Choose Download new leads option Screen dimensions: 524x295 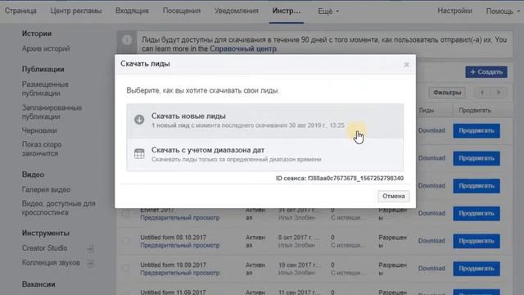click(265, 120)
